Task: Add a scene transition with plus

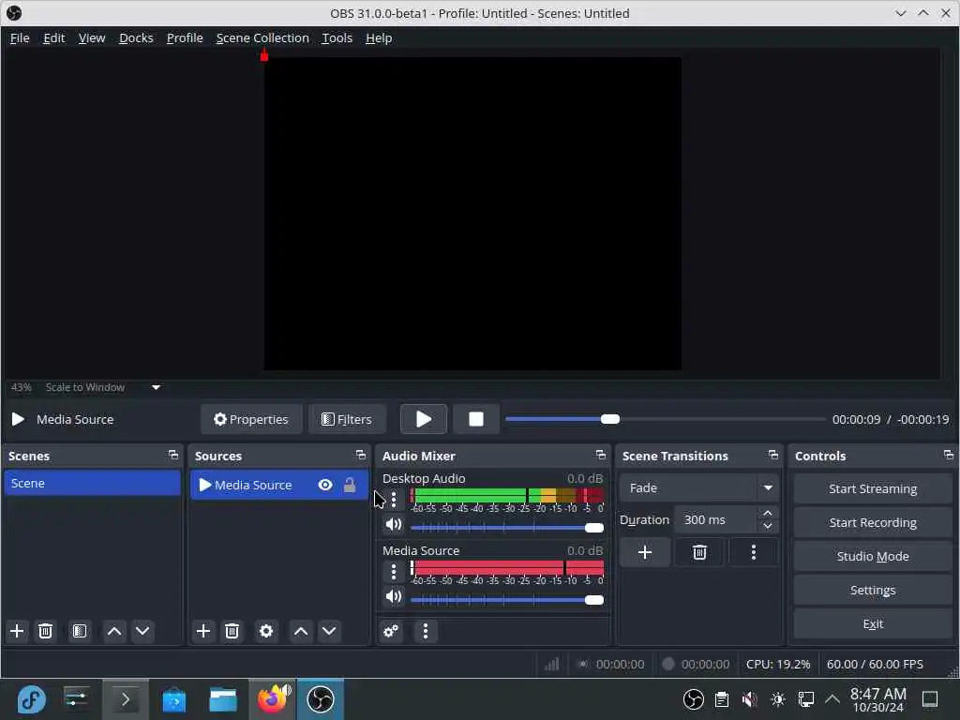Action: coord(645,553)
